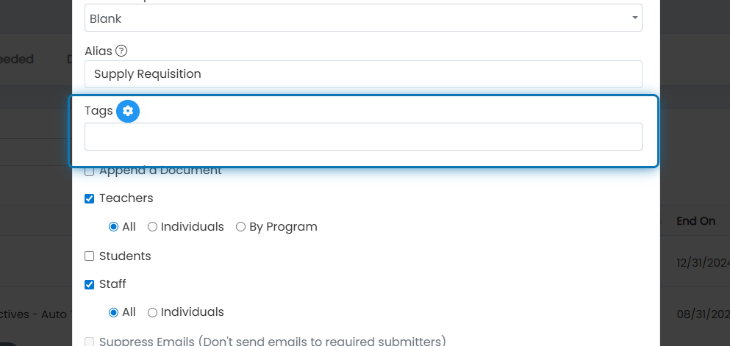Toggle the Suppress Emails checkbox
730x346 pixels.
(x=90, y=342)
